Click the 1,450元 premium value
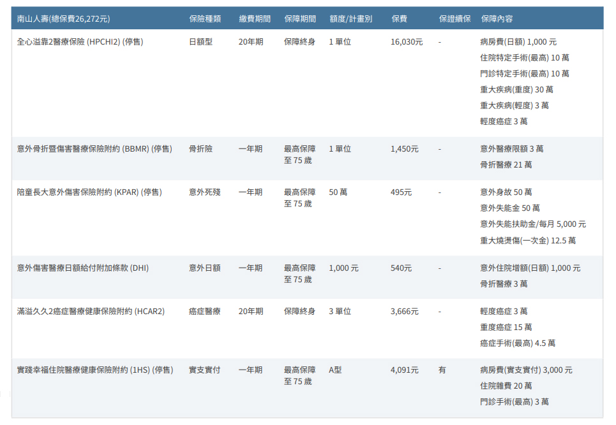 pyautogui.click(x=405, y=148)
